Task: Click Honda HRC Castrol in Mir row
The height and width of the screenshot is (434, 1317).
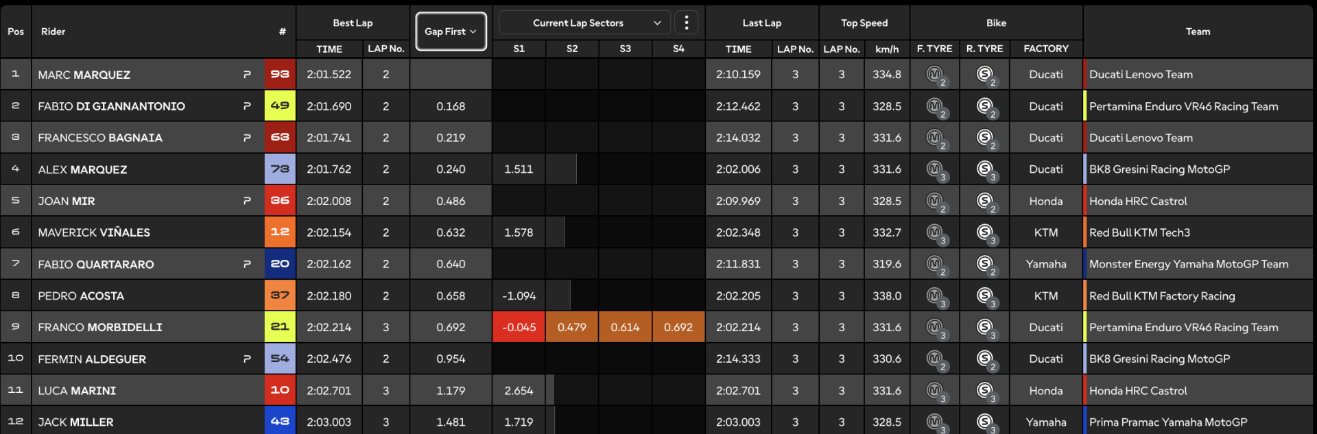Action: [x=1138, y=202]
